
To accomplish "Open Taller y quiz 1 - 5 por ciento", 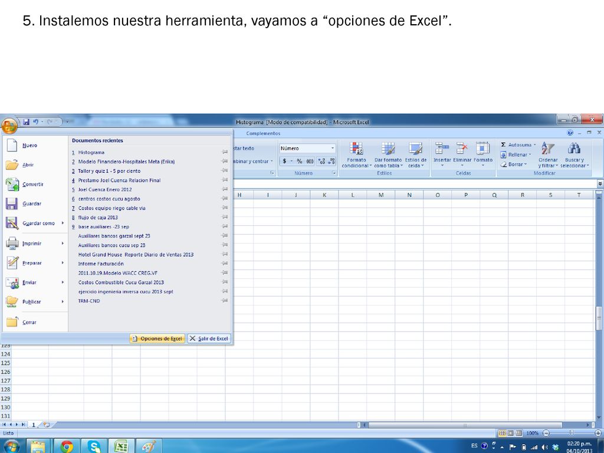I will tap(109, 171).
